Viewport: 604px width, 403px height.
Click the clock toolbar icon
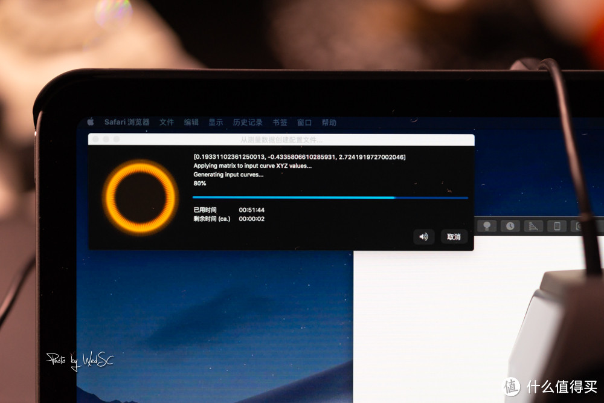pos(510,226)
